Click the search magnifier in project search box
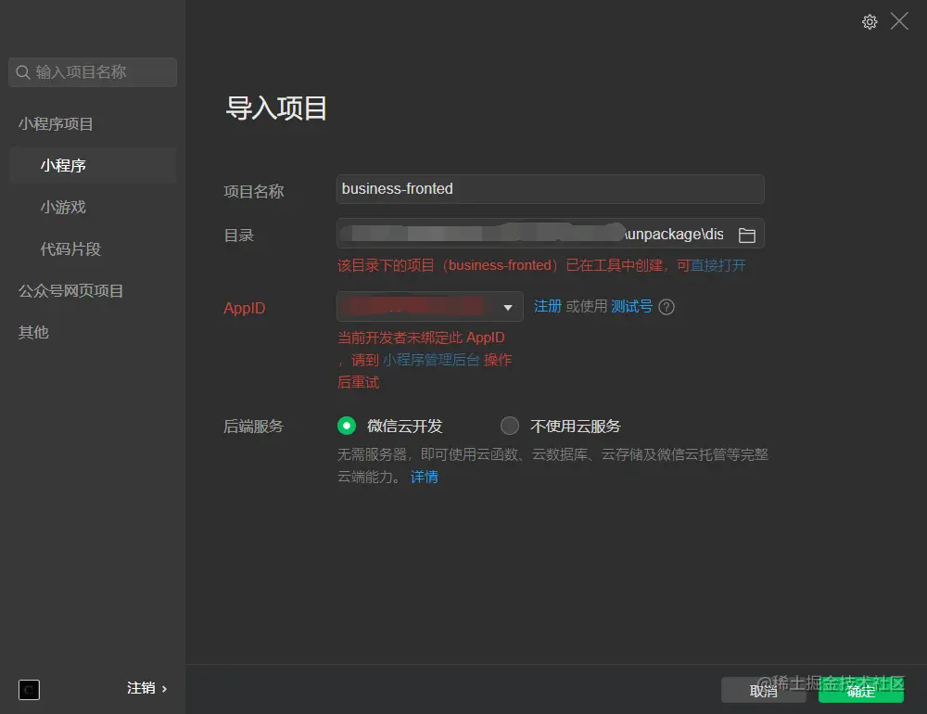927x714 pixels. [23, 71]
